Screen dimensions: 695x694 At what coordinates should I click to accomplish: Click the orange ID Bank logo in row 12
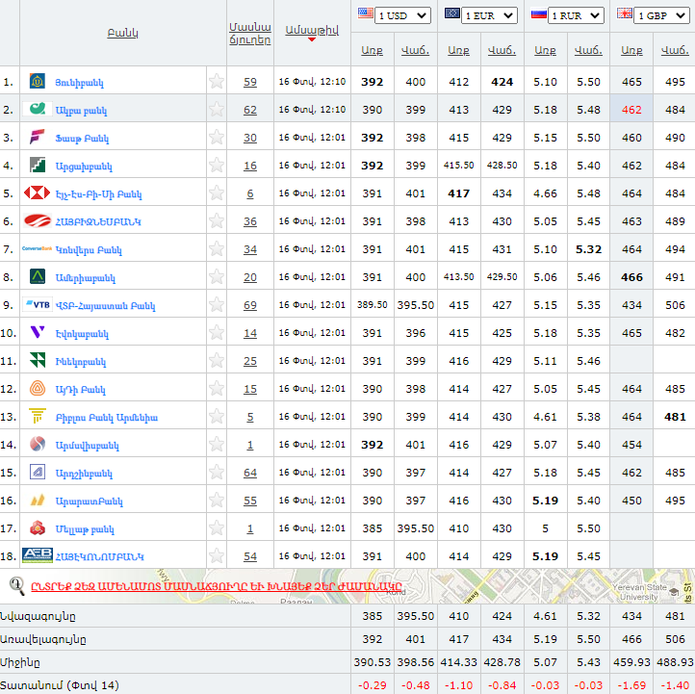click(38, 388)
